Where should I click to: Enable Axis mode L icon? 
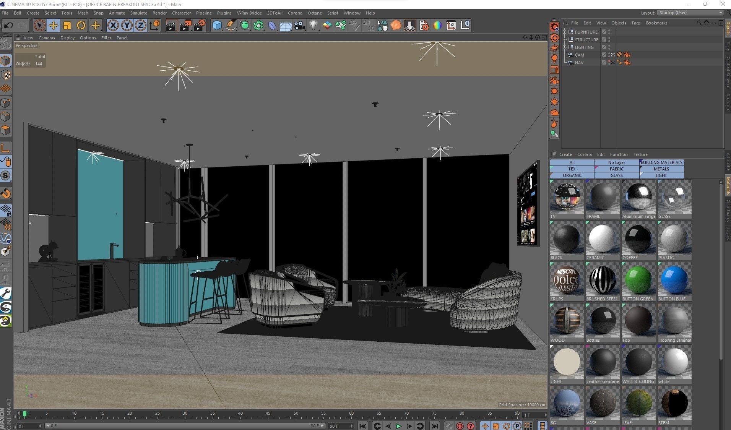(6, 148)
